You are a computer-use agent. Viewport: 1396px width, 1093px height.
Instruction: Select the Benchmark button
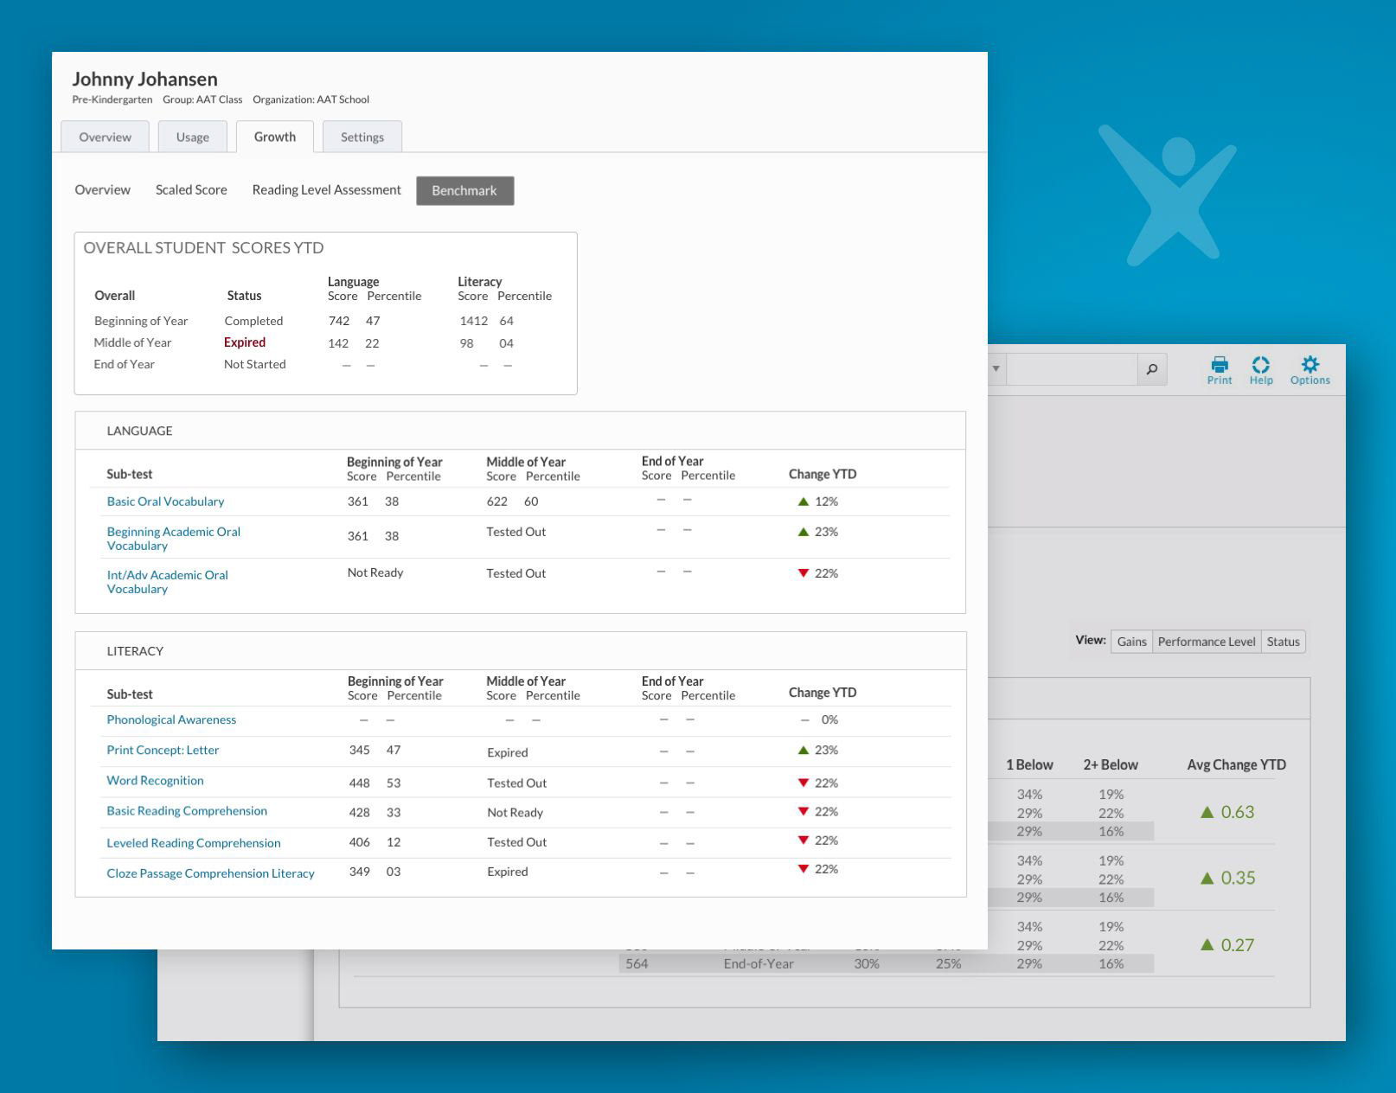(465, 190)
